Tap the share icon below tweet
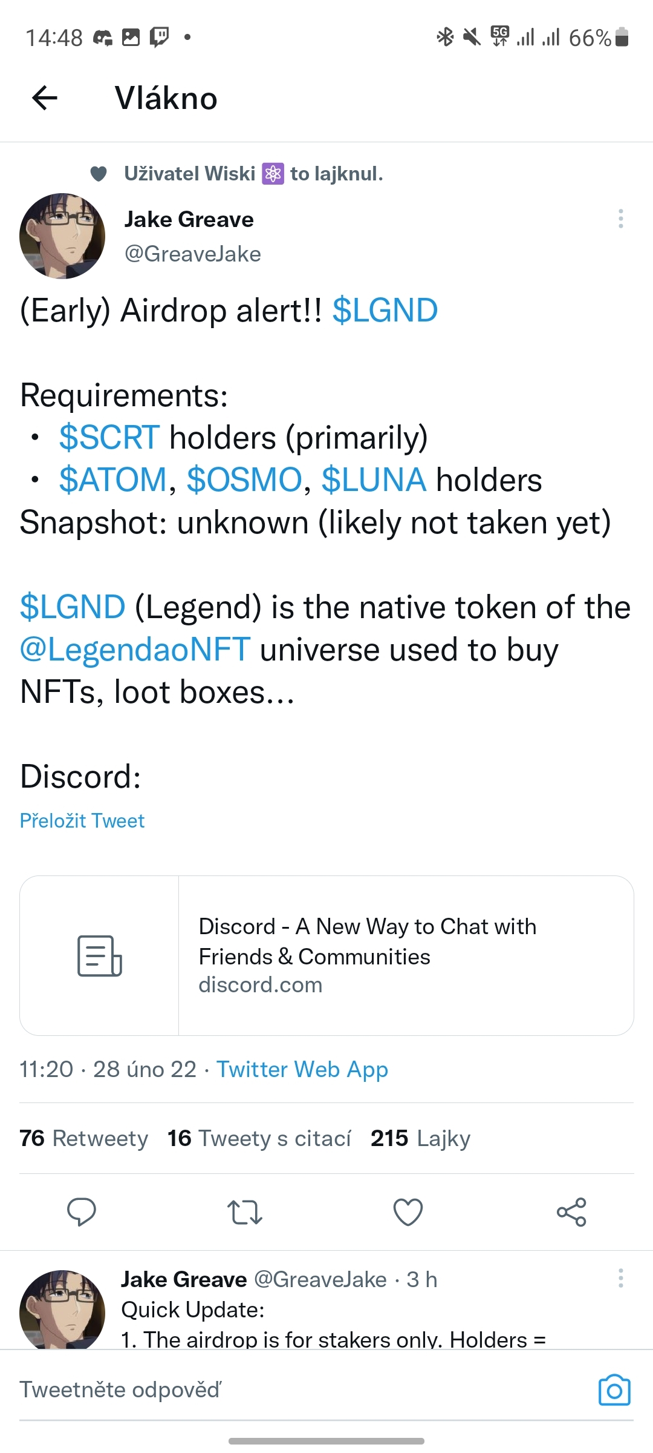 [x=571, y=1211]
